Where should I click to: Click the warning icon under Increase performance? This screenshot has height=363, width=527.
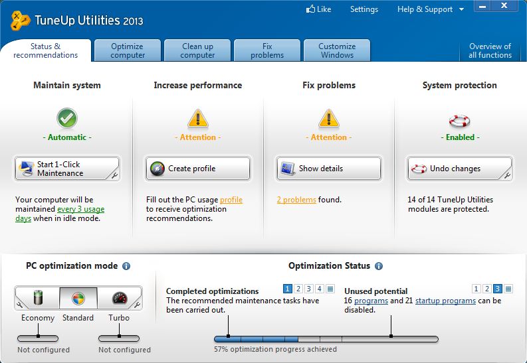[198, 118]
